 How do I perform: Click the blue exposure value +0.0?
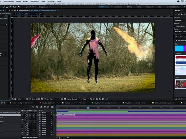[x=106, y=99]
